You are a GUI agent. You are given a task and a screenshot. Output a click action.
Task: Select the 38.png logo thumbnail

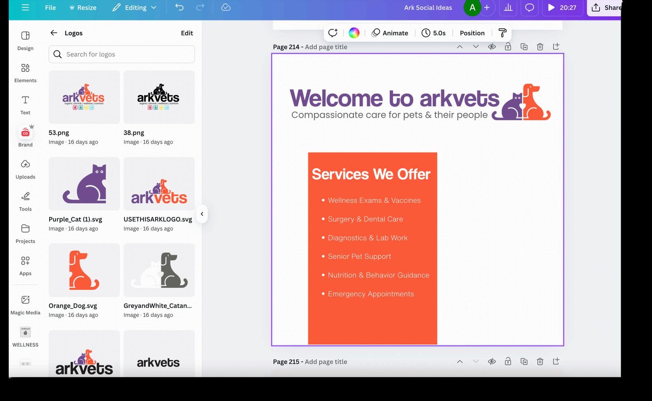click(x=159, y=97)
